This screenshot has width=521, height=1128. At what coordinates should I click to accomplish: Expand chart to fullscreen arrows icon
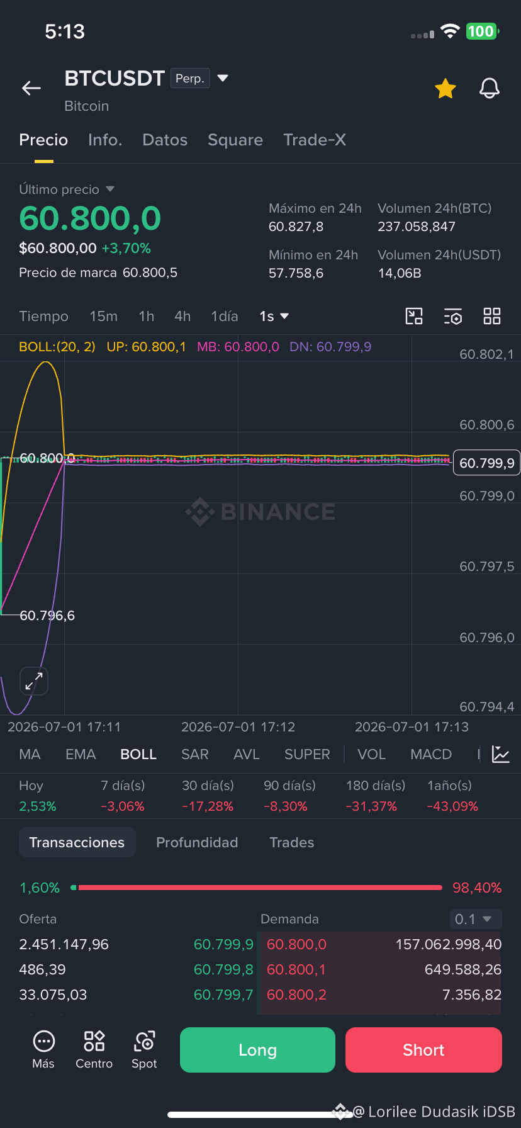click(x=34, y=681)
